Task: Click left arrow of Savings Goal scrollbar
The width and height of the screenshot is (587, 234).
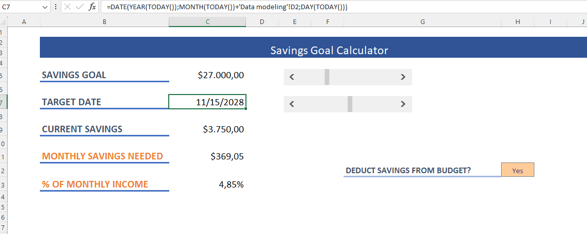Action: (291, 77)
